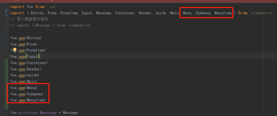Click MenuItem inside the import braces
The image size is (277, 116).
223,13
